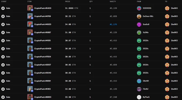This screenshot has height=100, width=182.
Task: Select price 36.25 ETH
Action: coord(70,16)
